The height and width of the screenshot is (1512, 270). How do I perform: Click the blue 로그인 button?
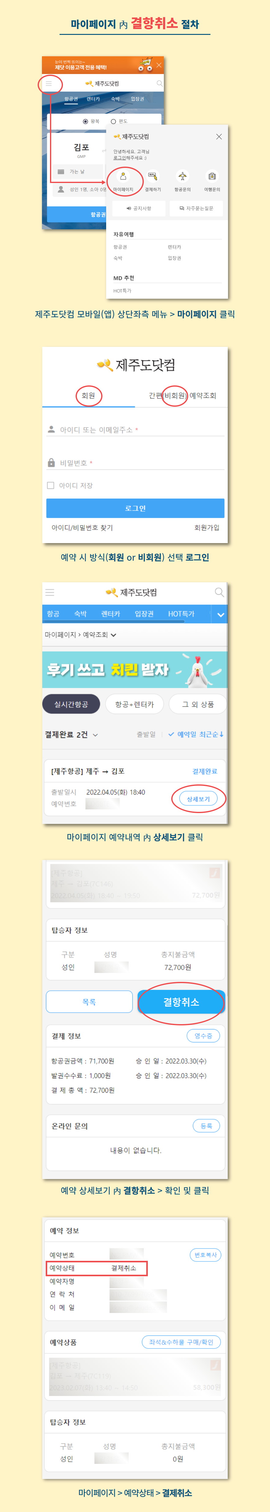coord(135,508)
